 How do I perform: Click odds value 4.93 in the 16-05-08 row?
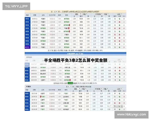[109, 38]
